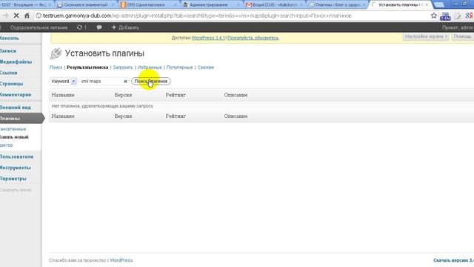Open the WordPress 3.4.1 link
Image resolution: width=474 pixels, height=267 pixels.
208,38
